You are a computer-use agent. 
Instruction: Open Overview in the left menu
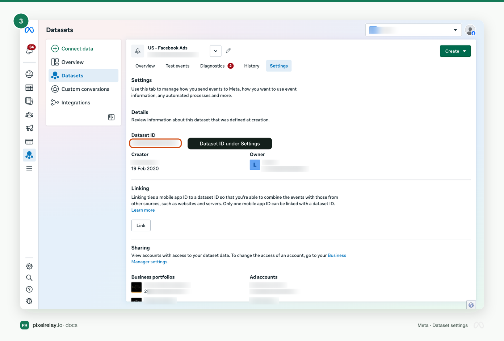(x=84, y=62)
